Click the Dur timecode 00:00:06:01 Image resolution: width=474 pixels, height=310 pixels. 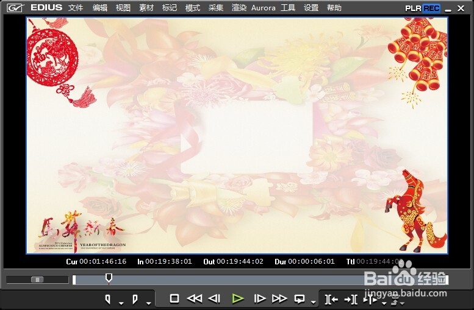[x=311, y=261]
